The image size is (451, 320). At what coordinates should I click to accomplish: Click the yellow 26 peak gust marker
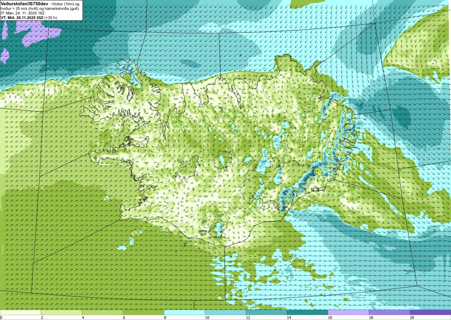click(316, 171)
